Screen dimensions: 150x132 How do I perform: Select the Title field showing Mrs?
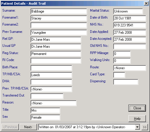pos(45,110)
